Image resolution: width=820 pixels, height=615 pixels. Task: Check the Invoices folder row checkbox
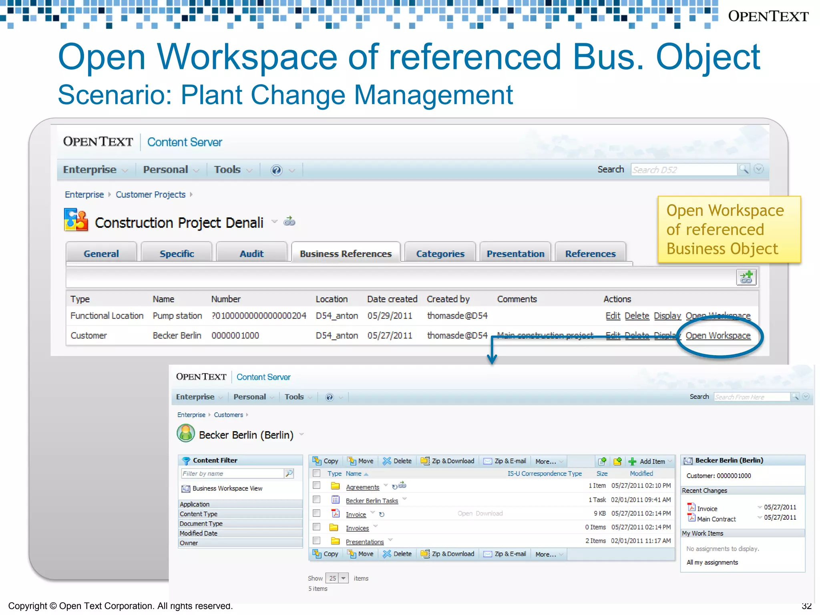[316, 527]
